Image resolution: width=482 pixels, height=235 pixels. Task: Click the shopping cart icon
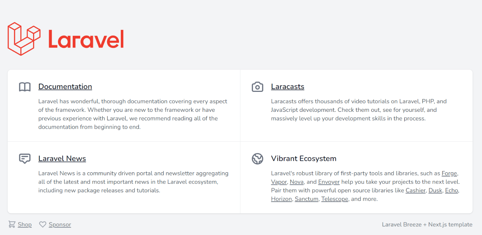(12, 224)
